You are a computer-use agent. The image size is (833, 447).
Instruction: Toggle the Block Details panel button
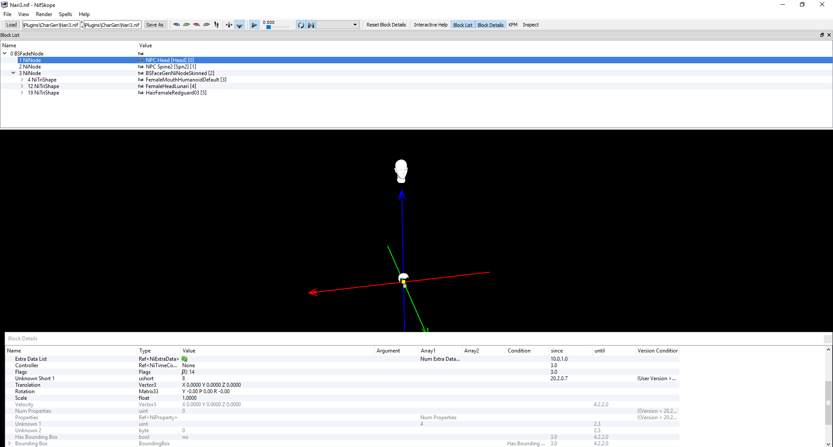490,25
